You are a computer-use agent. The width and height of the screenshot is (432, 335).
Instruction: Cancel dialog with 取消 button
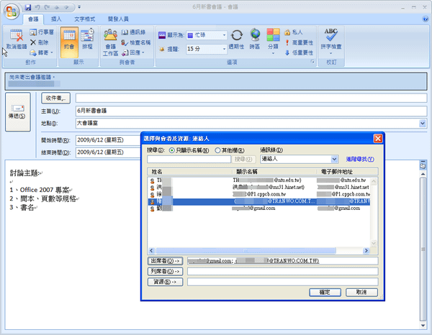[361, 292]
